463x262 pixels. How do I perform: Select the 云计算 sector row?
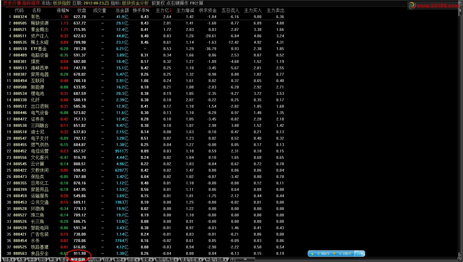[x=144, y=164]
